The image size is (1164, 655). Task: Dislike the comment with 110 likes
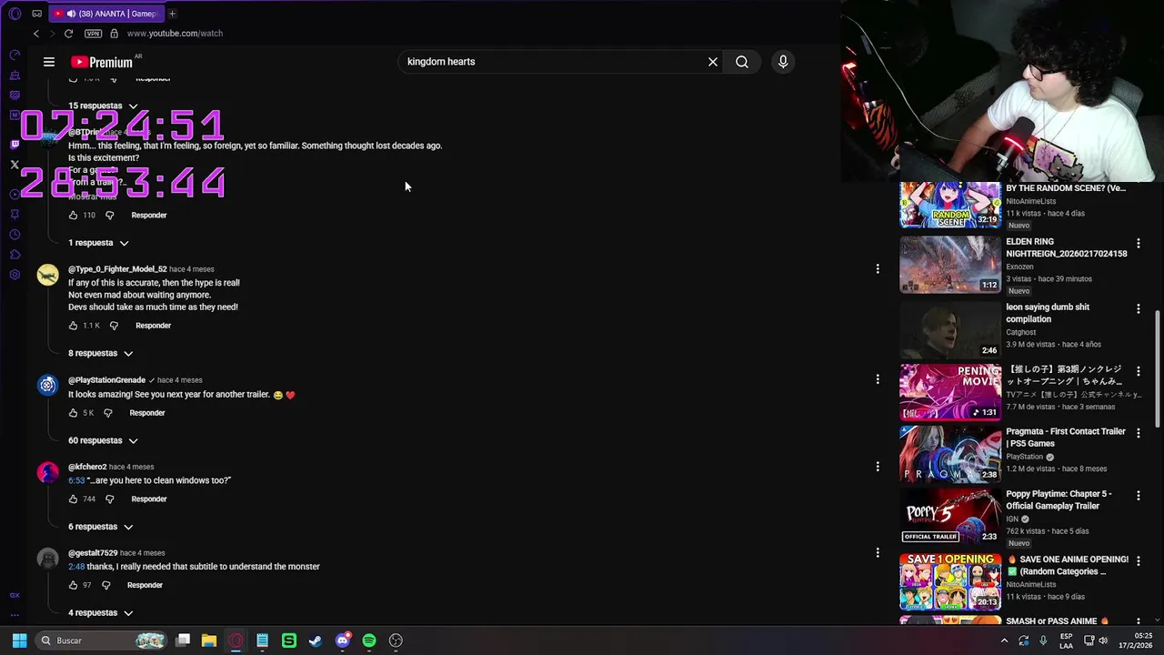click(x=109, y=216)
